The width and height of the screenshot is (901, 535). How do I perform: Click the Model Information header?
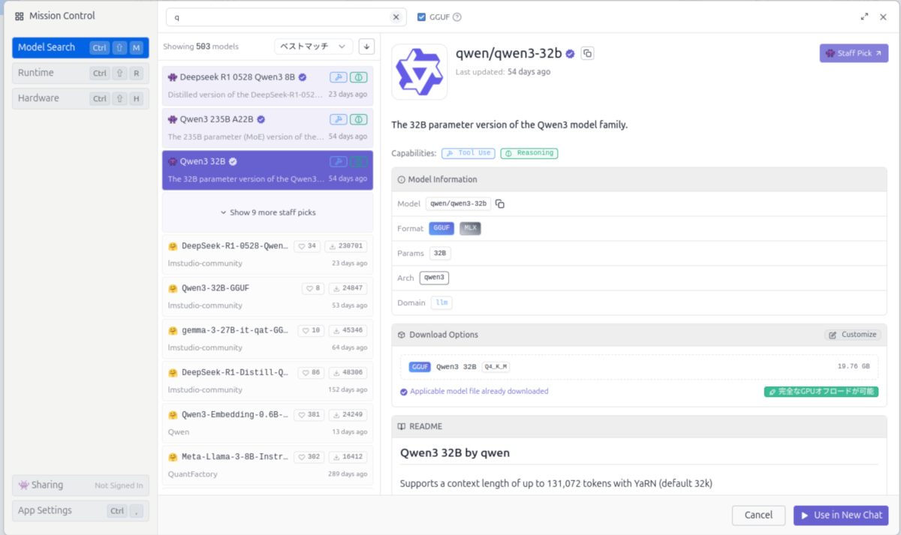(x=639, y=179)
